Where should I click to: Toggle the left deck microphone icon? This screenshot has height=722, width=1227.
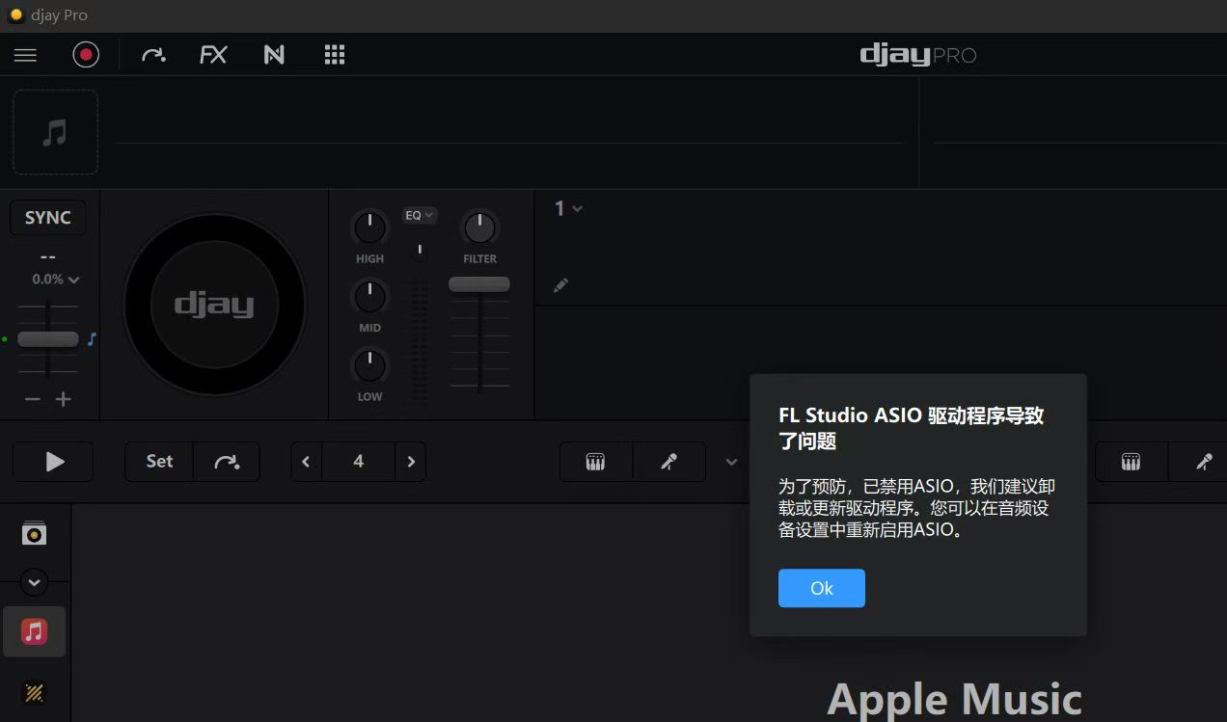point(668,462)
